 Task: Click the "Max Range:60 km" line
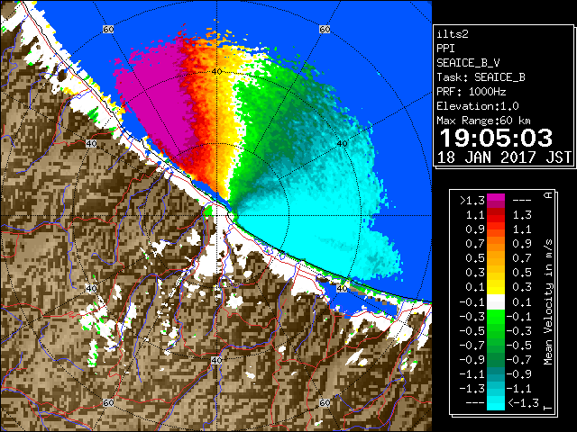(484, 121)
